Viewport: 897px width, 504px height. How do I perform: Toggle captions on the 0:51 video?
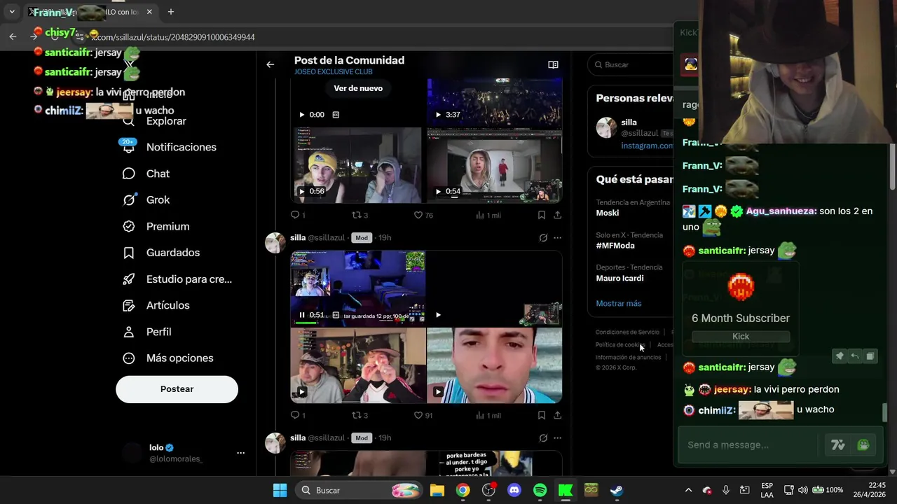coord(336,315)
